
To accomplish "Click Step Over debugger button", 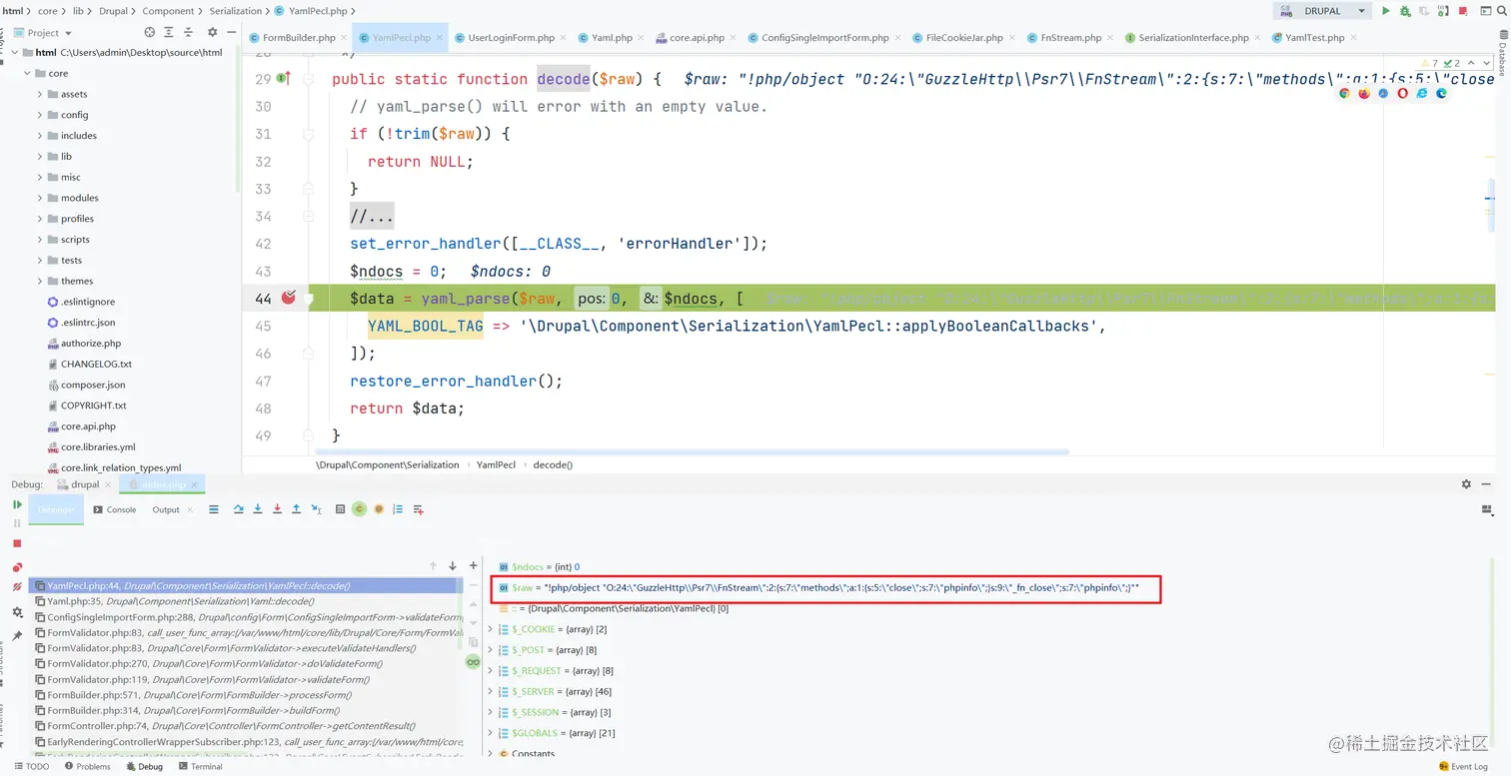I will pyautogui.click(x=239, y=509).
